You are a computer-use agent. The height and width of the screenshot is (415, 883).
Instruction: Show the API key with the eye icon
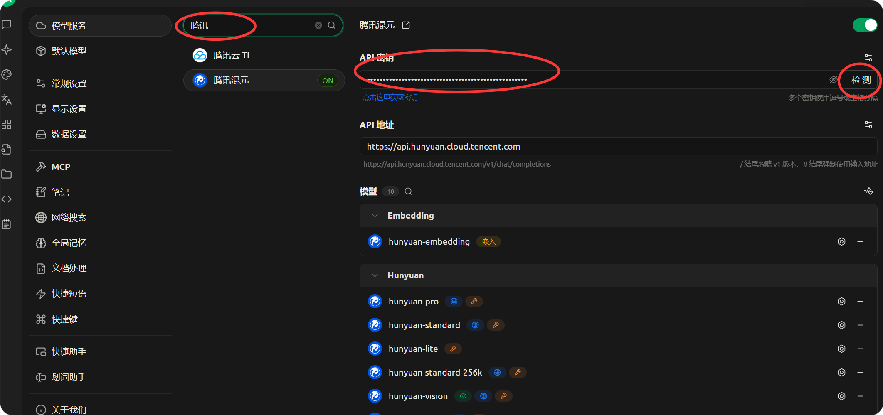click(833, 80)
